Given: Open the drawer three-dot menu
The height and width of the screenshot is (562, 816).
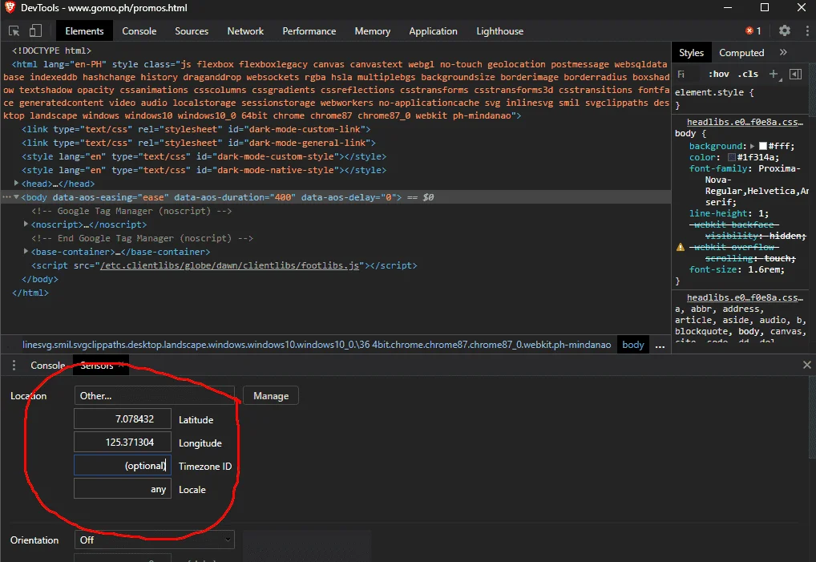Looking at the screenshot, I should click(14, 366).
